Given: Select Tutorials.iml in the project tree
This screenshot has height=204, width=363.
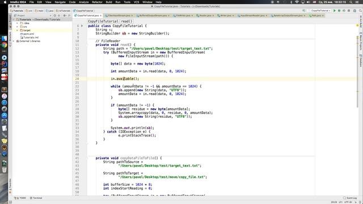Looking at the screenshot, I should click(x=29, y=37).
